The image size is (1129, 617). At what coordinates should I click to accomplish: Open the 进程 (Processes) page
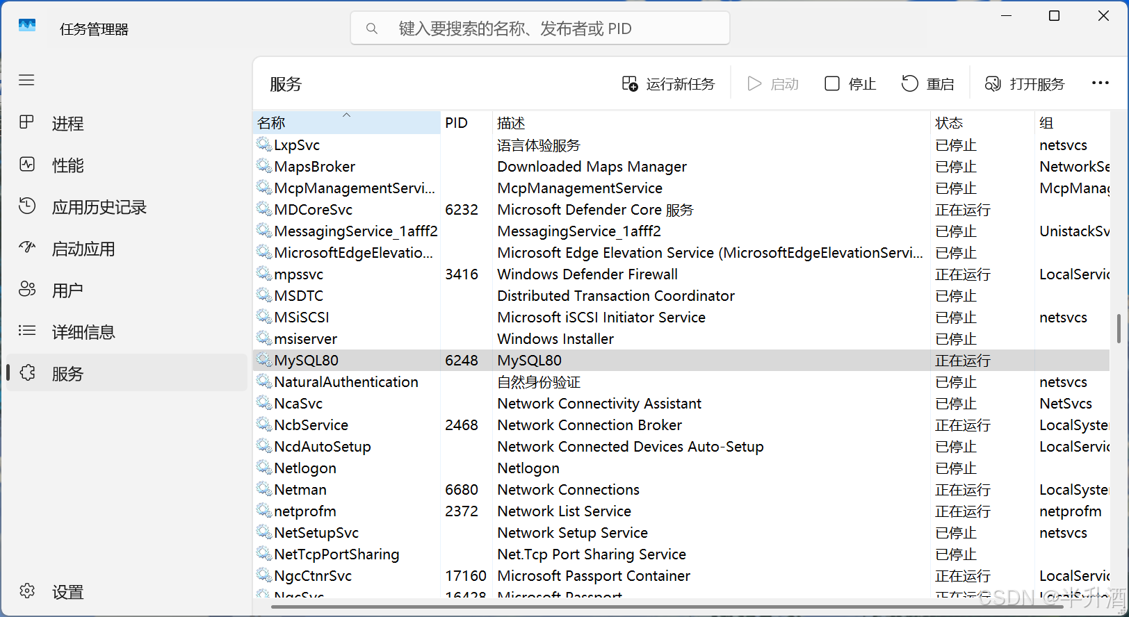coord(127,124)
